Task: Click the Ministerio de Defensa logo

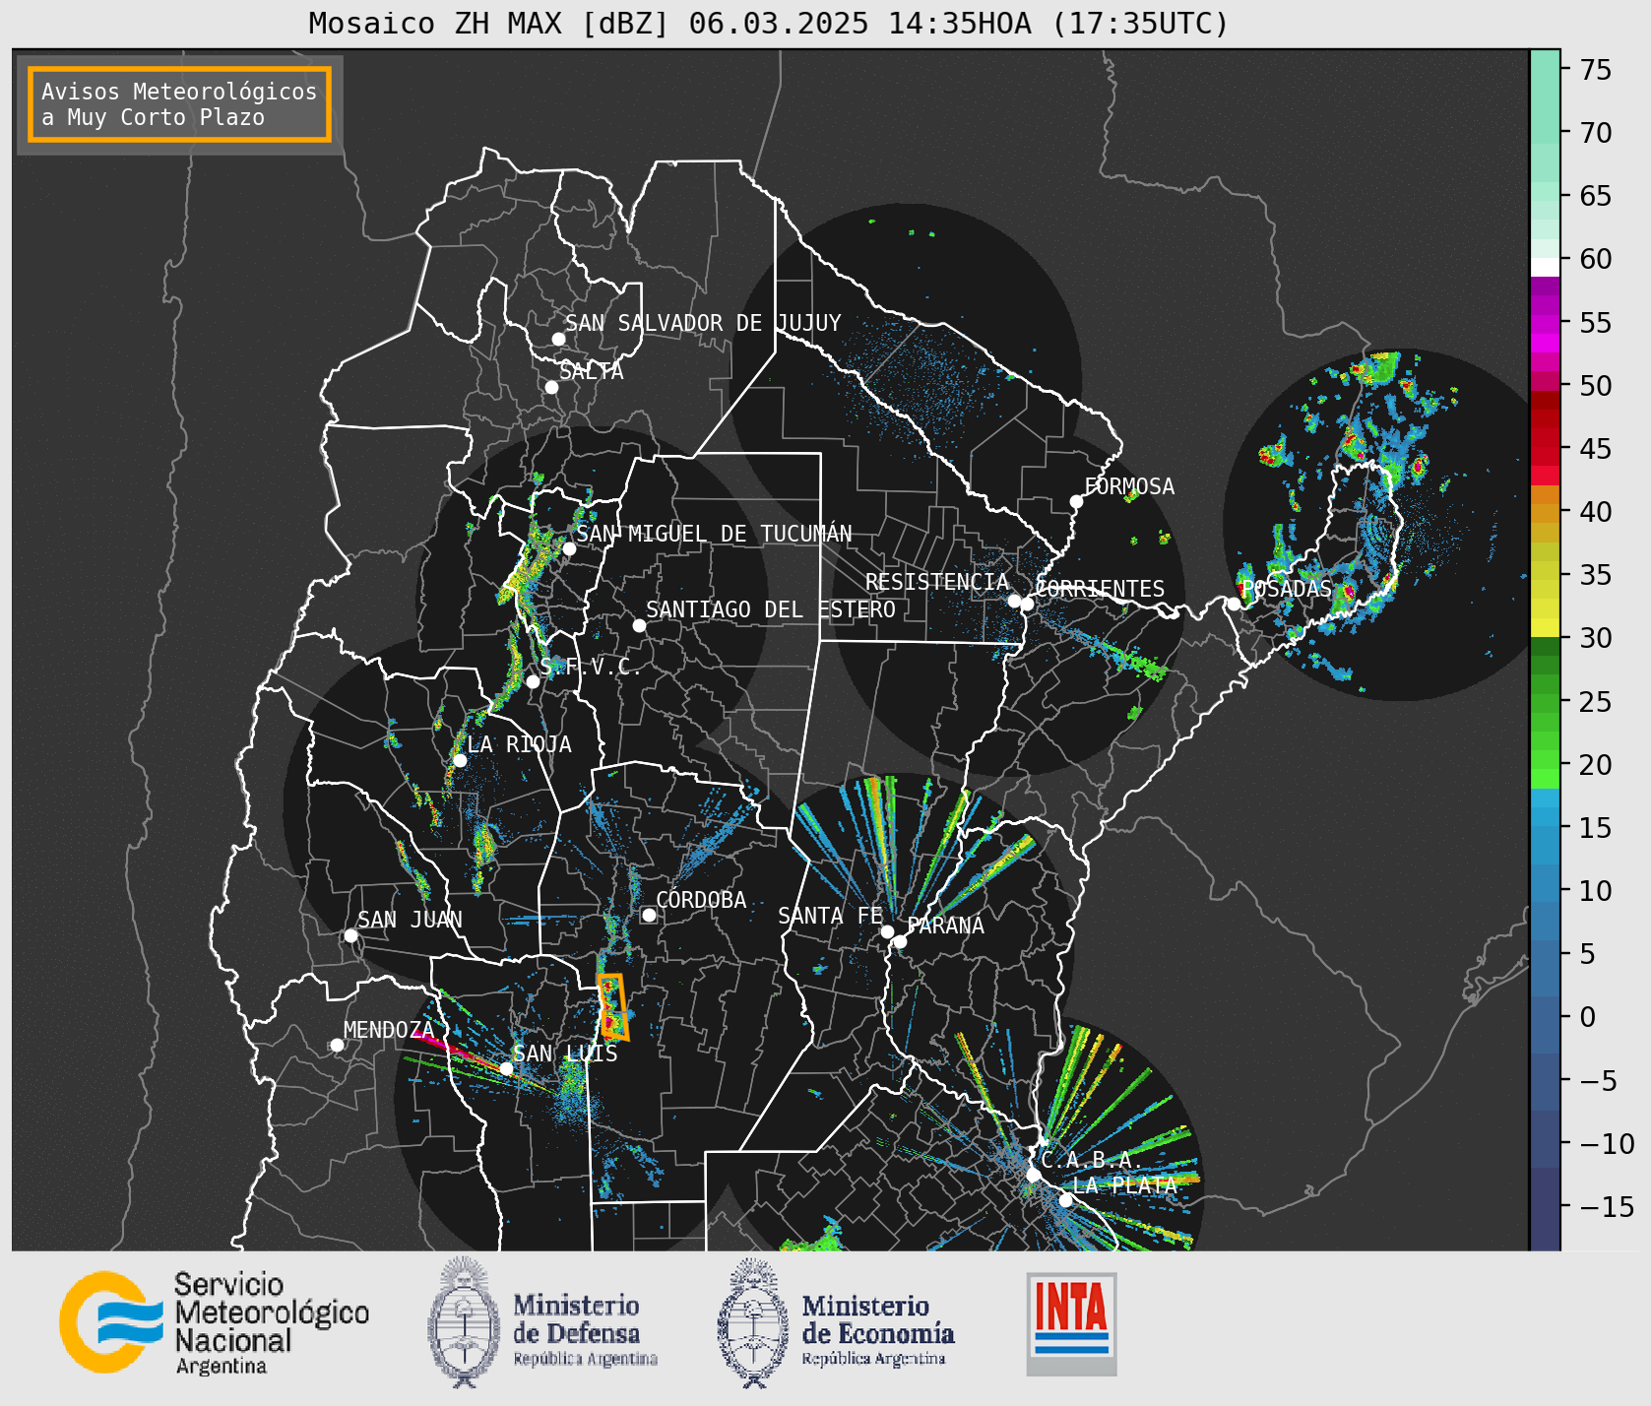Action: [x=542, y=1322]
